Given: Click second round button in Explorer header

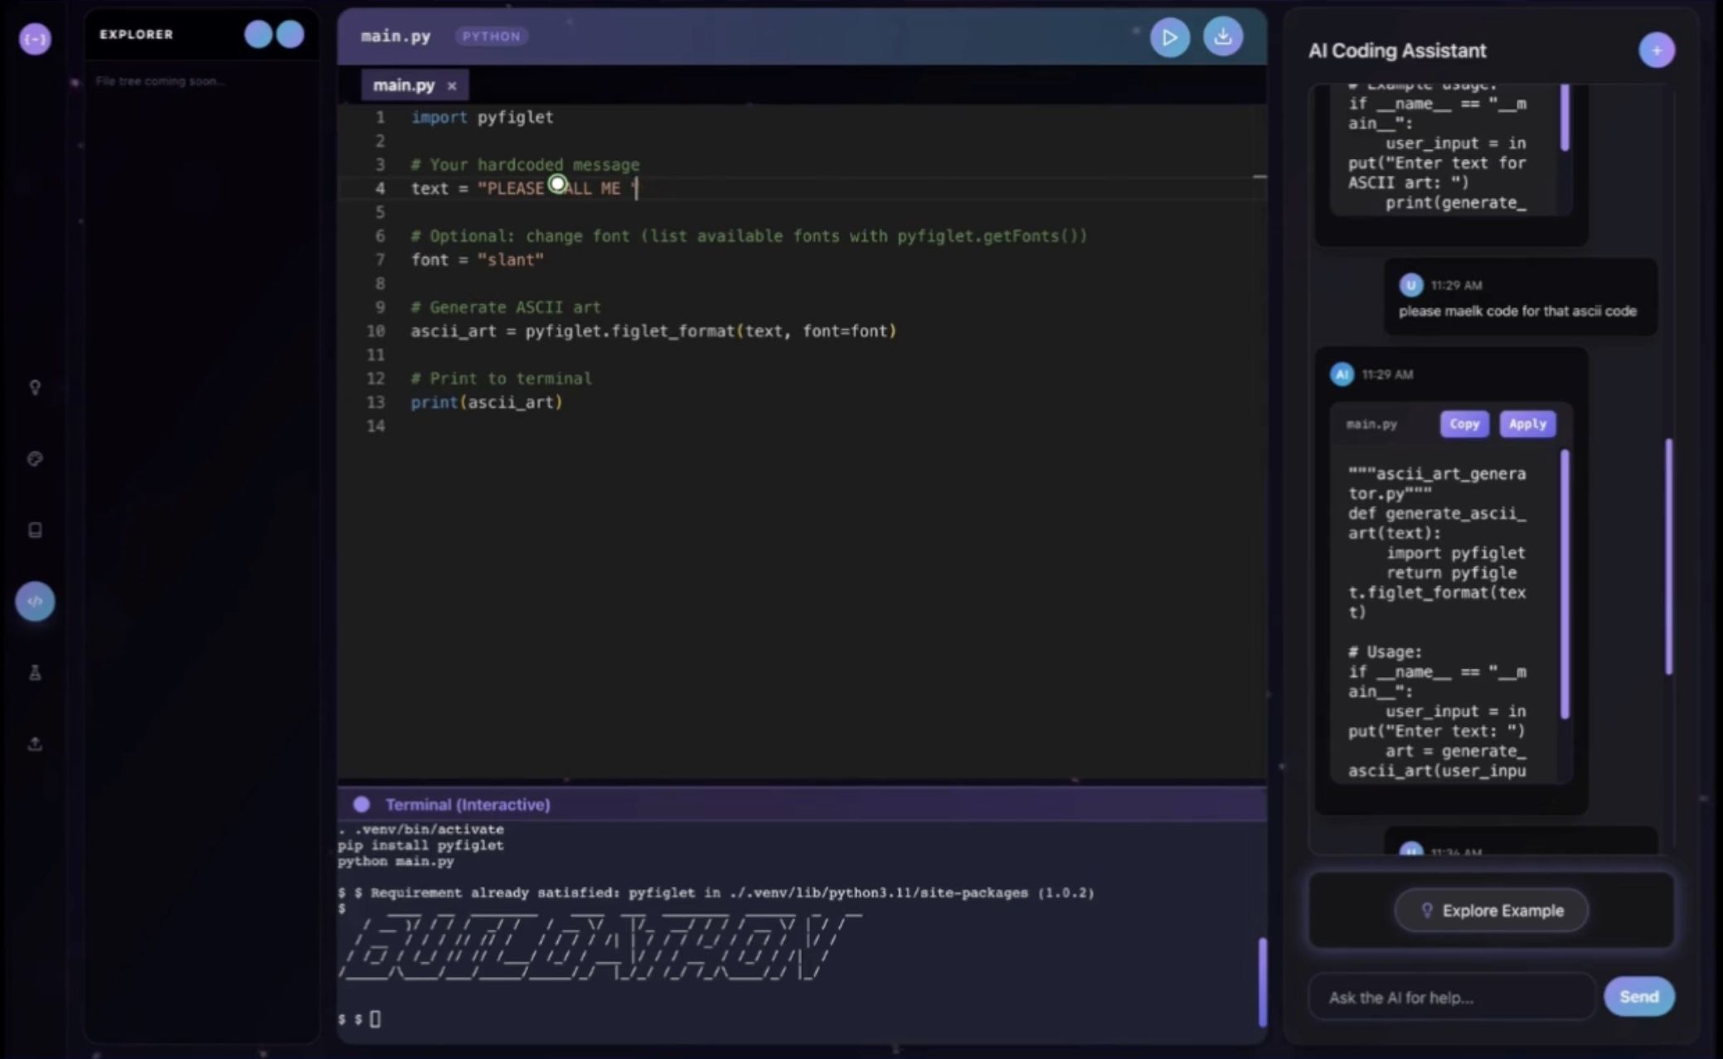Looking at the screenshot, I should 290,34.
